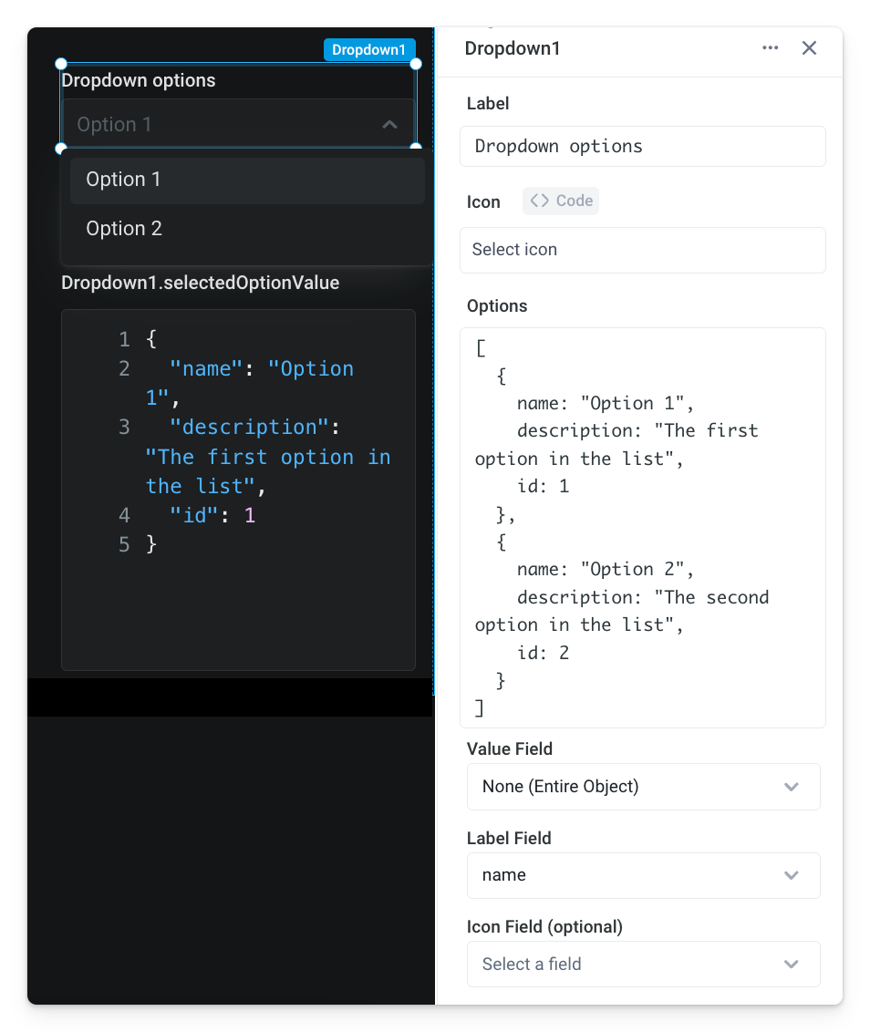The image size is (870, 1032).
Task: Click the Dropdown1 widget name tag
Action: click(x=369, y=50)
